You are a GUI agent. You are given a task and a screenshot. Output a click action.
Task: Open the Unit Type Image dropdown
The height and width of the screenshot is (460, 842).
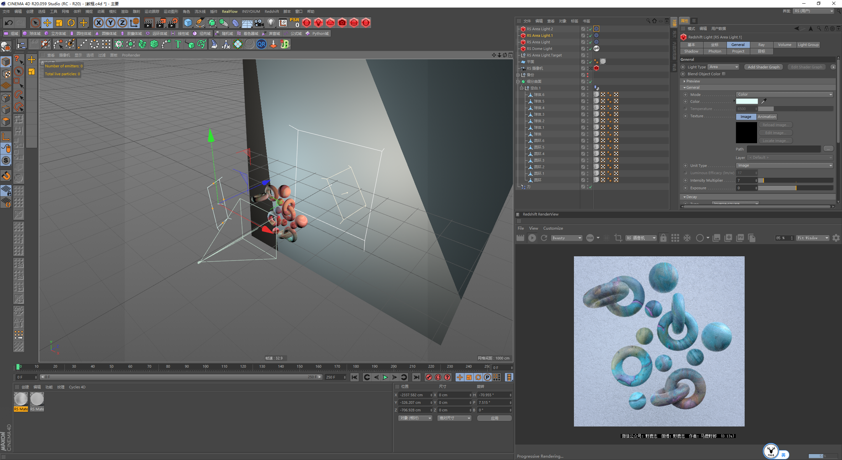point(784,166)
